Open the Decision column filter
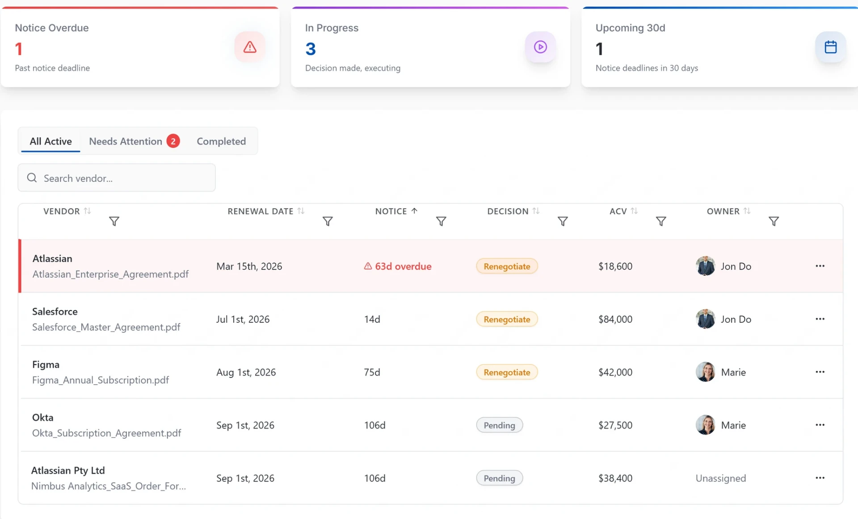This screenshot has height=519, width=858. 563,221
